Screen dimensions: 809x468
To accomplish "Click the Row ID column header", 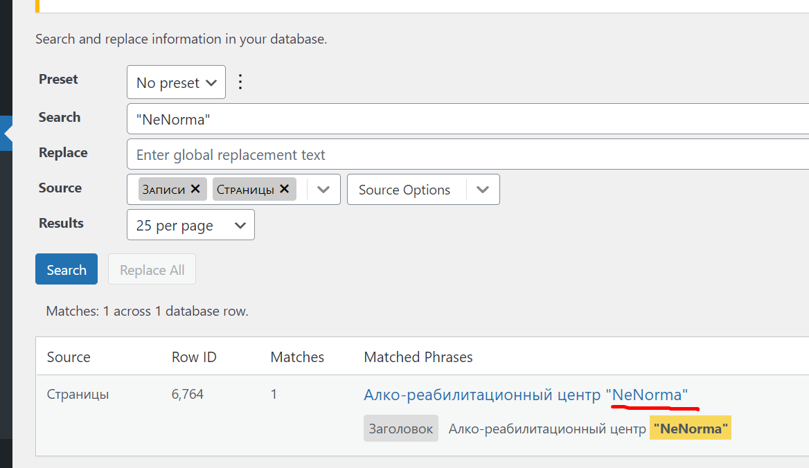I will point(194,357).
